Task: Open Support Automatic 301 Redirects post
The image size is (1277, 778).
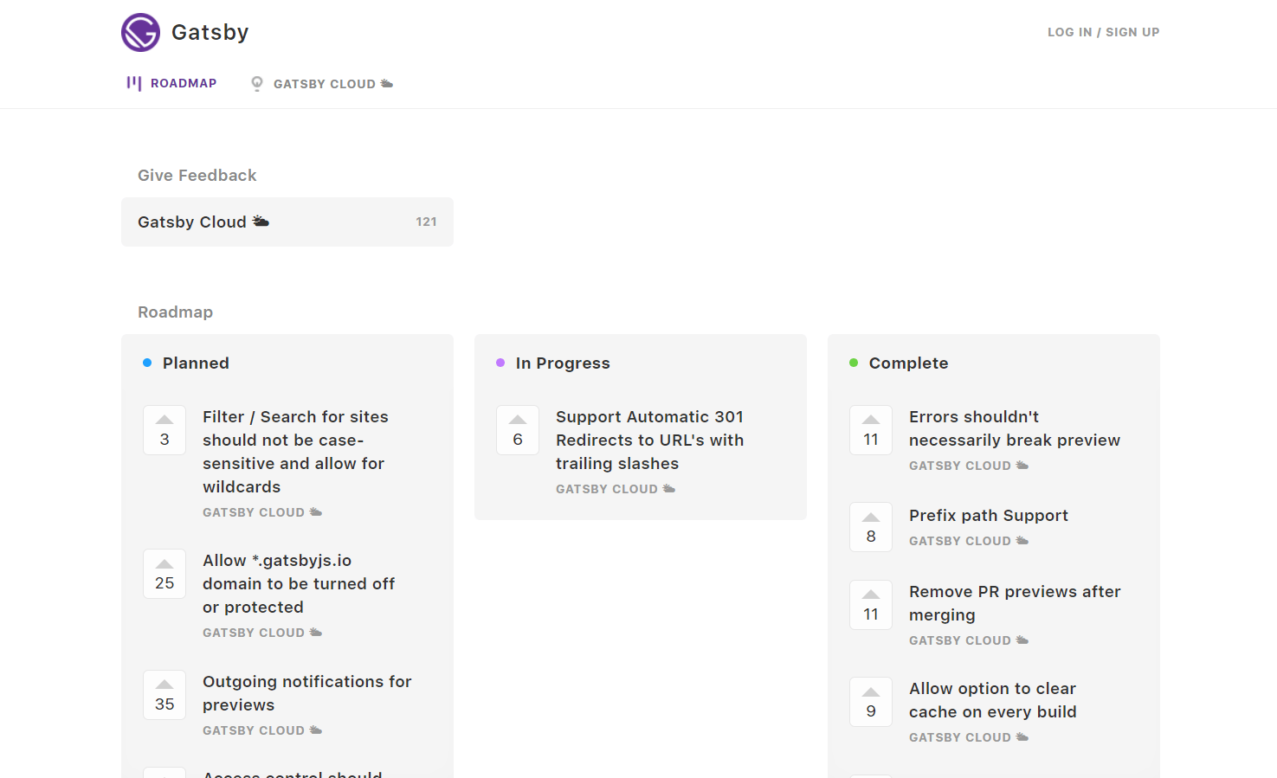Action: pos(649,440)
